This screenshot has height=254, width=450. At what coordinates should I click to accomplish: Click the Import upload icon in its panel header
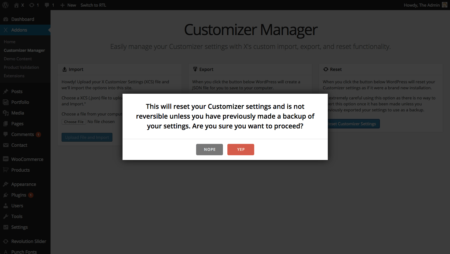[64, 69]
